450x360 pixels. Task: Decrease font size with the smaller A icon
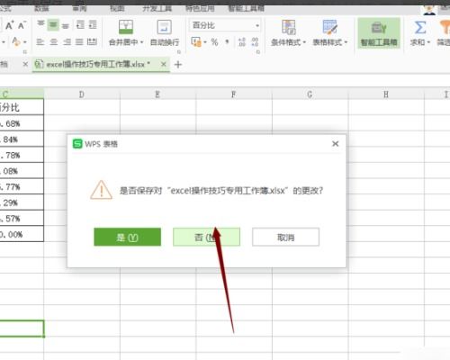tap(22, 25)
